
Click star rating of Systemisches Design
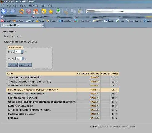[95, 114]
